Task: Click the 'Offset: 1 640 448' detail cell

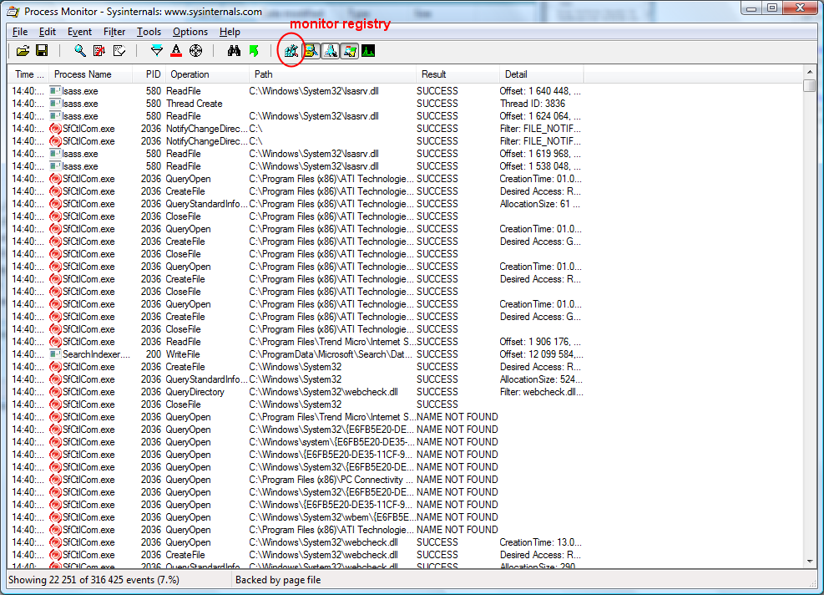Action: point(540,91)
